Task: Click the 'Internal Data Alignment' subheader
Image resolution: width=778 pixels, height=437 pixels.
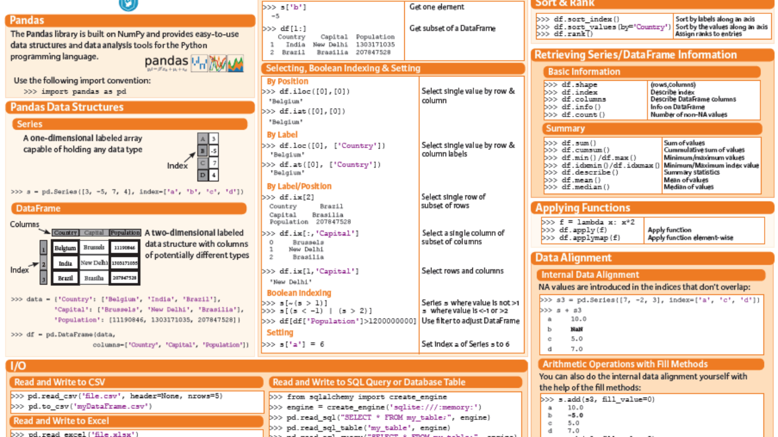Action: [650, 275]
